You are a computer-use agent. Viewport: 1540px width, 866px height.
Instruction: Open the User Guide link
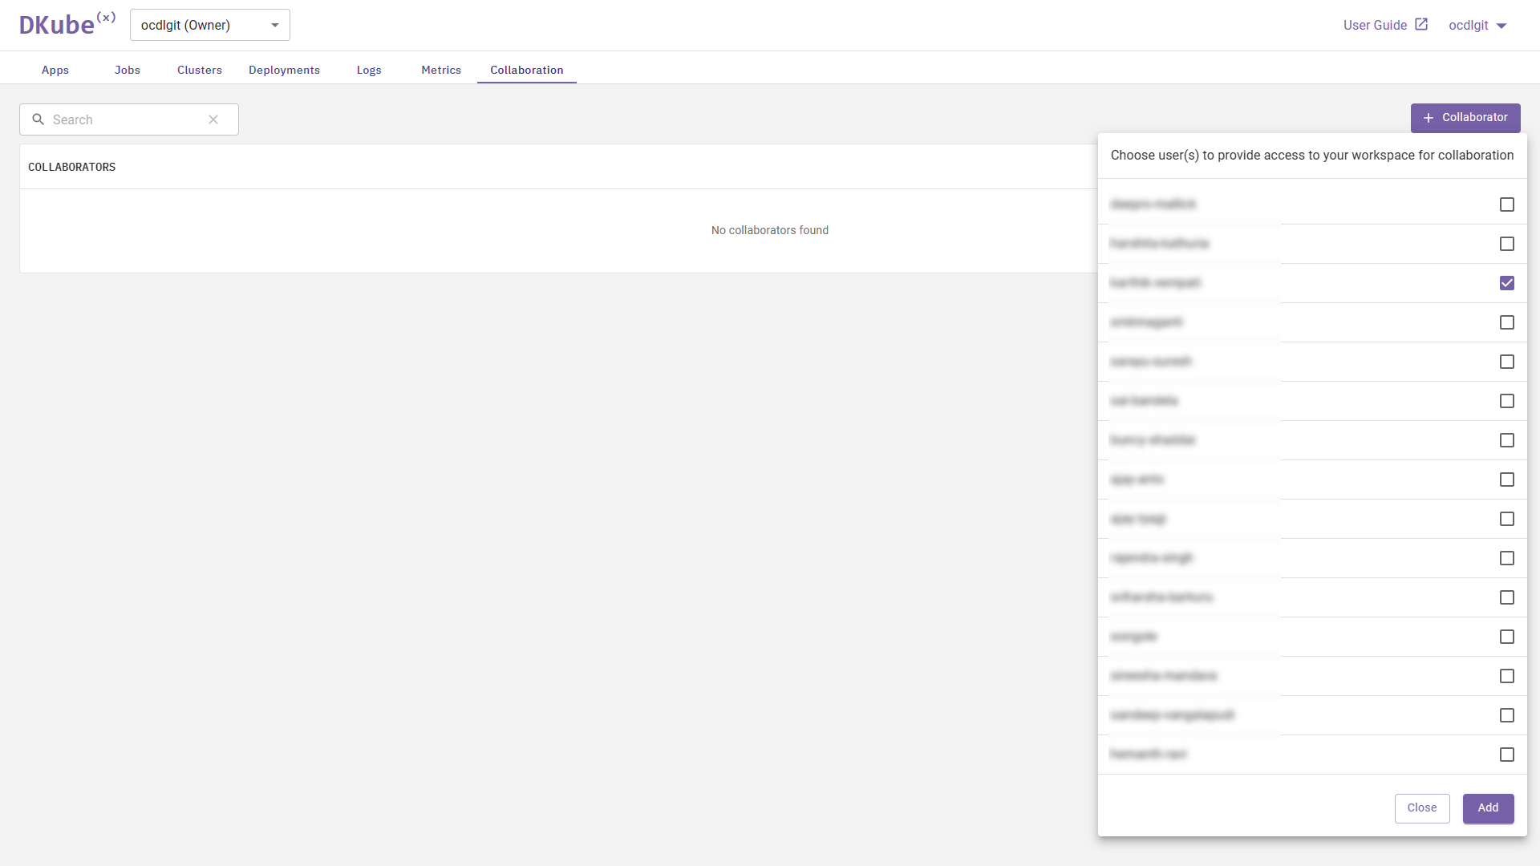[1375, 26]
